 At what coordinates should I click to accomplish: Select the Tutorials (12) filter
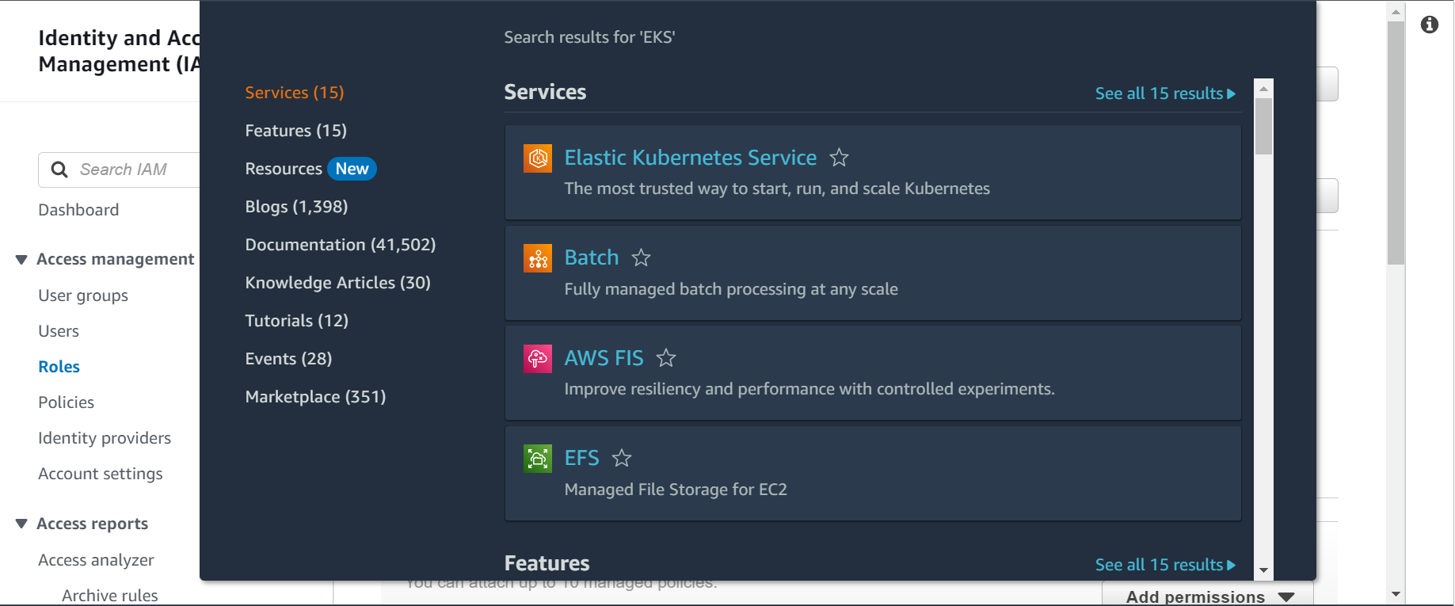coord(297,321)
